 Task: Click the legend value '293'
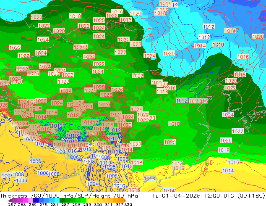coord(76,204)
